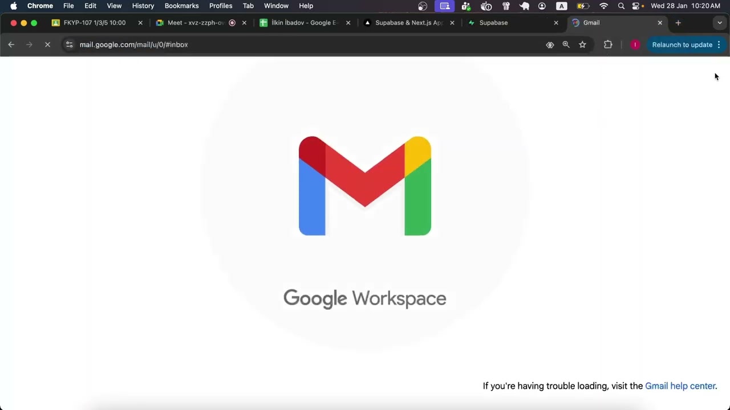Open the Apple menu
This screenshot has height=410, width=730.
(x=13, y=6)
